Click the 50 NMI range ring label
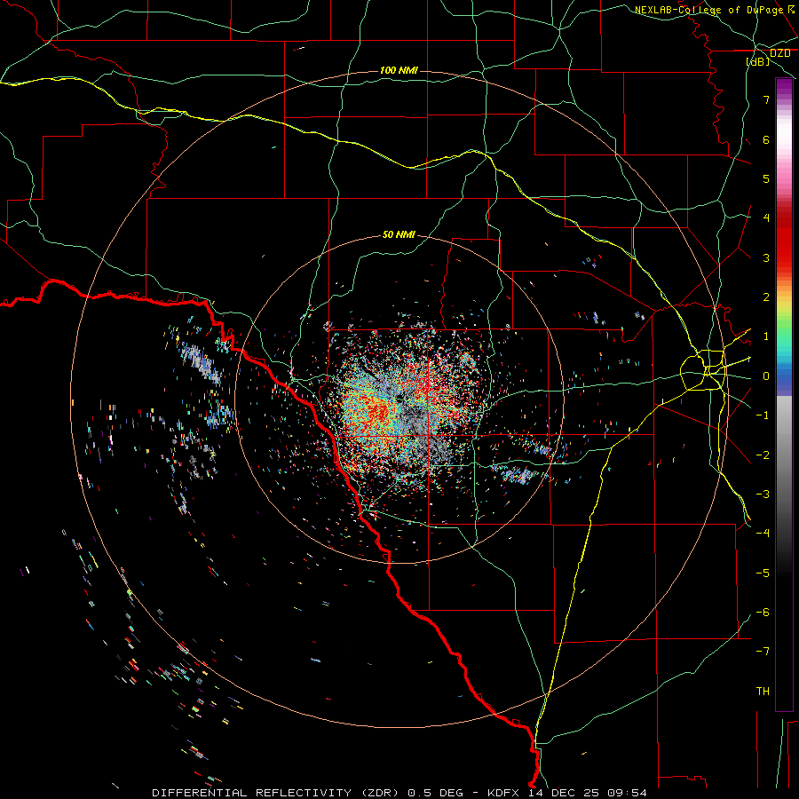The height and width of the screenshot is (799, 799). (x=399, y=234)
